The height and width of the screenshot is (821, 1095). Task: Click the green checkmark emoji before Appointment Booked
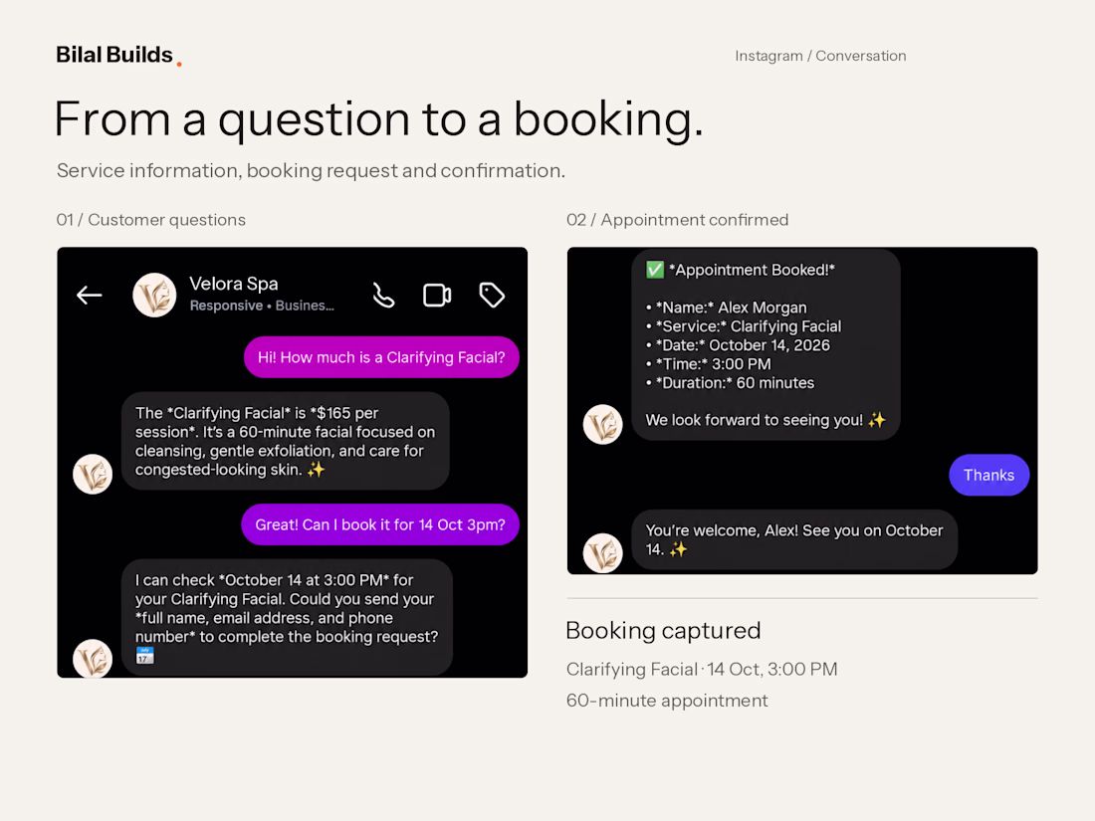(x=655, y=270)
